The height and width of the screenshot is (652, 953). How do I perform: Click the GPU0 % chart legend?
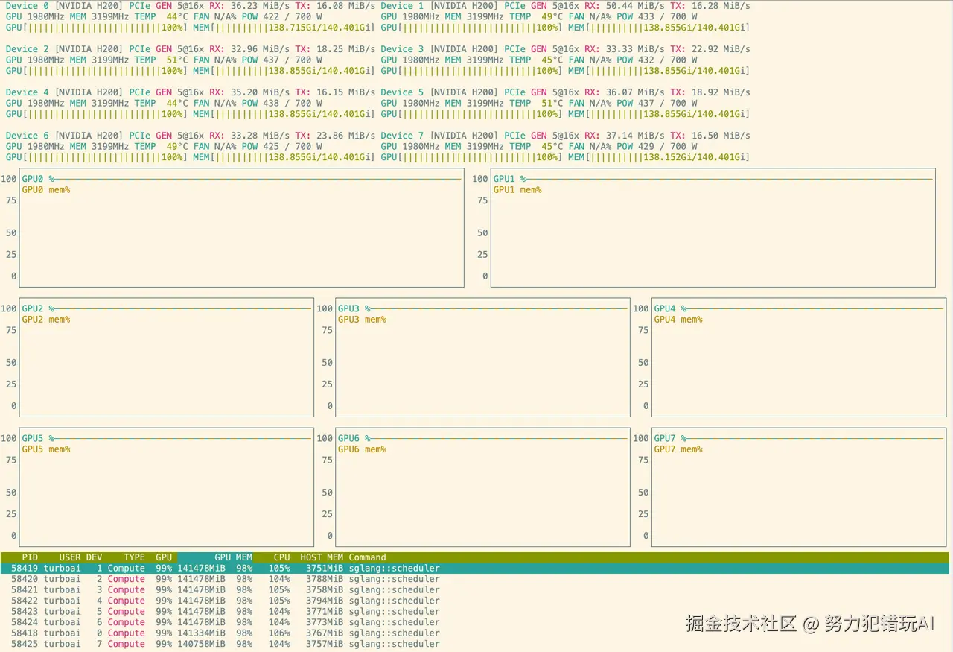[x=38, y=179]
